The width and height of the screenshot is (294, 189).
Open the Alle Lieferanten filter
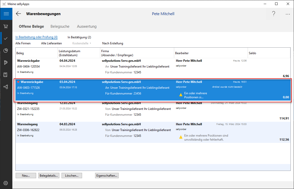[x=51, y=43]
